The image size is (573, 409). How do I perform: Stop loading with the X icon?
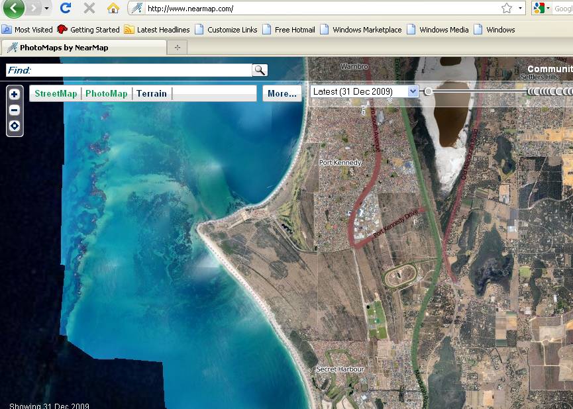click(x=89, y=8)
